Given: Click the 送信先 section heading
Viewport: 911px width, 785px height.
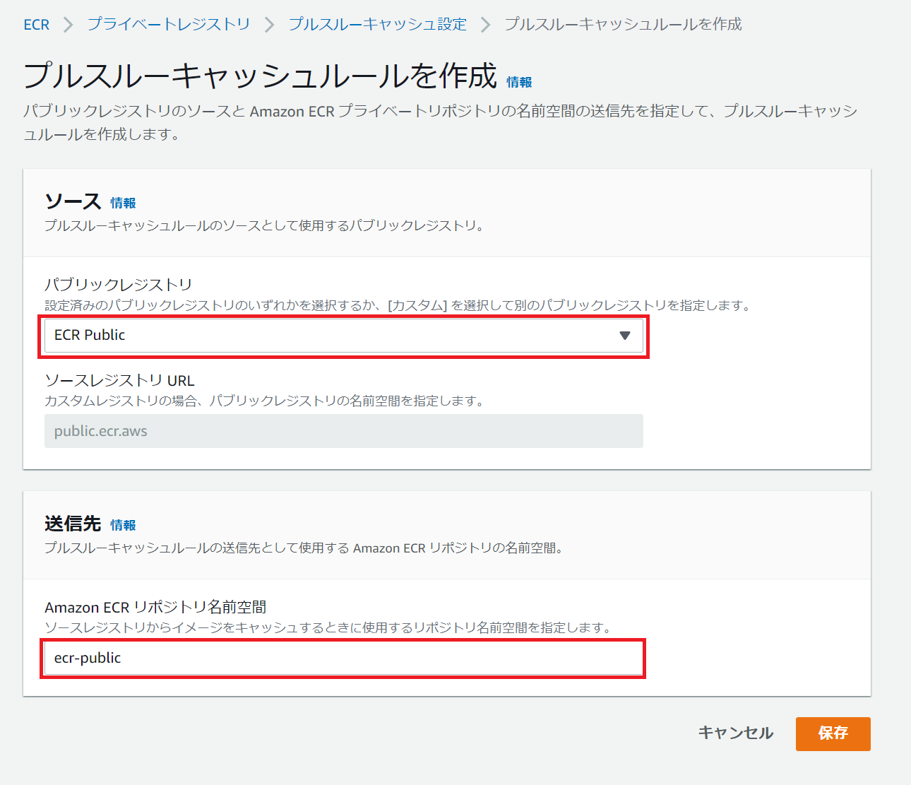Looking at the screenshot, I should (73, 524).
